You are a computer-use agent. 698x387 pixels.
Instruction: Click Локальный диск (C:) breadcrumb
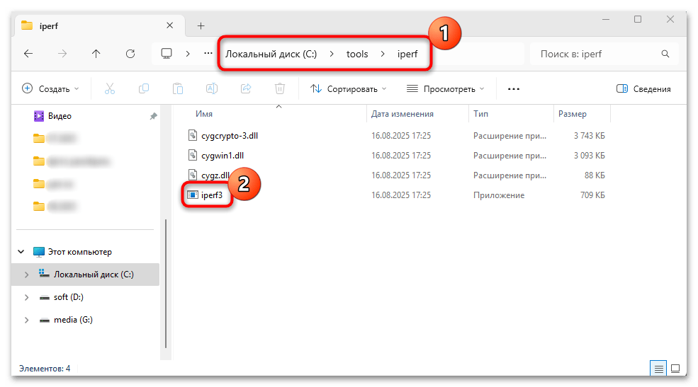[271, 54]
